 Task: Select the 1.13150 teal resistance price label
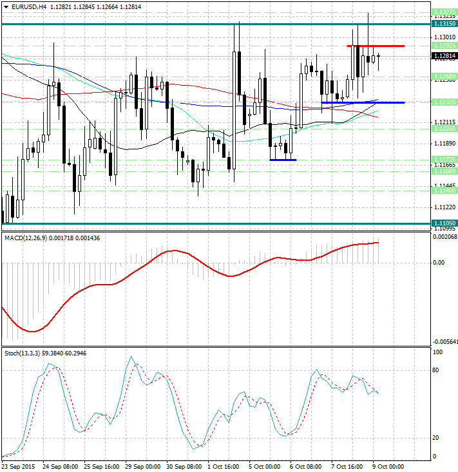coord(445,24)
